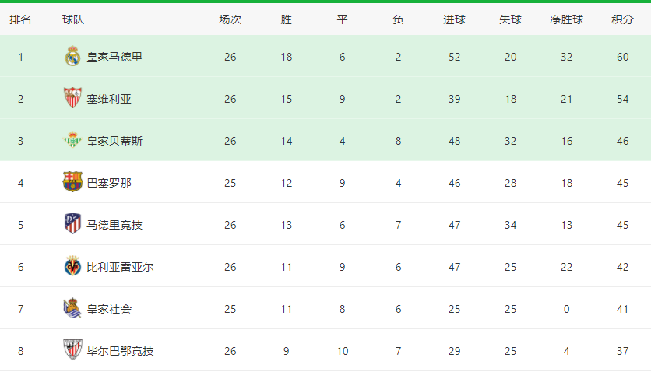Screen dimensions: 651x372
Task: Open the Atletico Madrid badge icon
Action: pos(72,224)
